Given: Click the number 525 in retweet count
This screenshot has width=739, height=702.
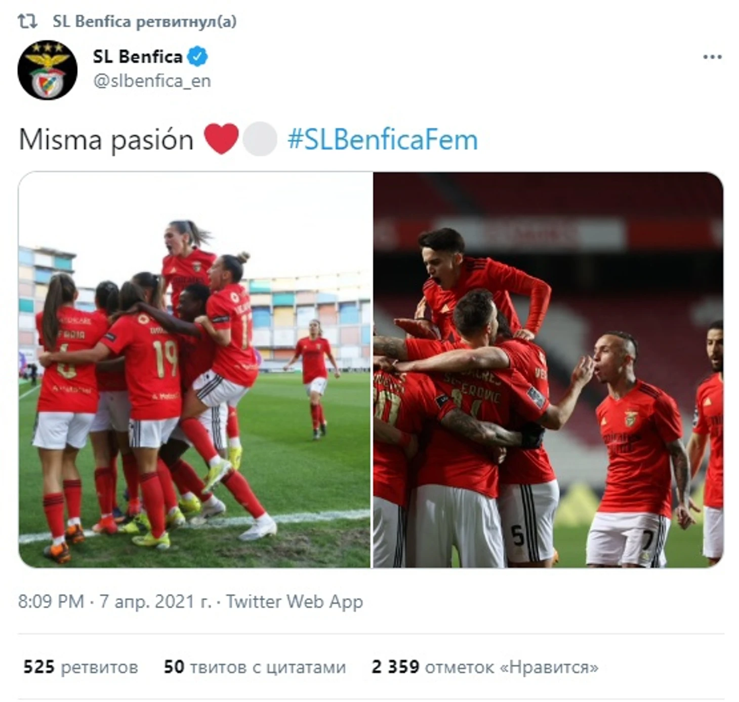Looking at the screenshot, I should [x=39, y=667].
